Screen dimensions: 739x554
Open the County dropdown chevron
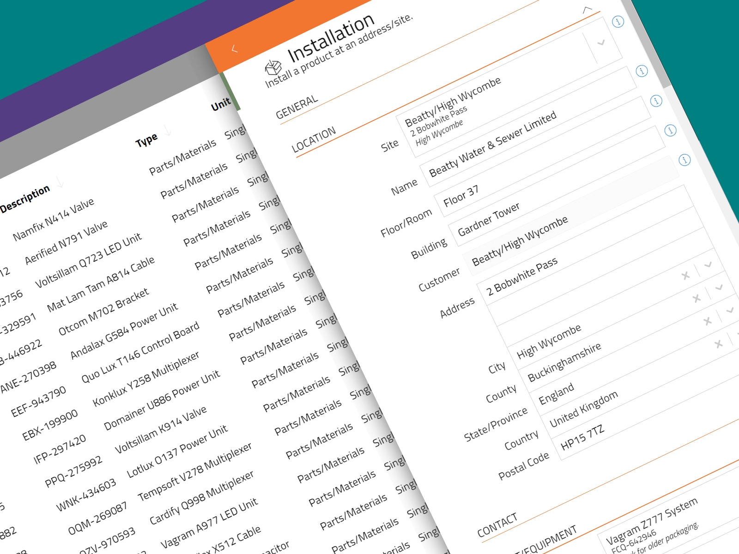pyautogui.click(x=719, y=288)
